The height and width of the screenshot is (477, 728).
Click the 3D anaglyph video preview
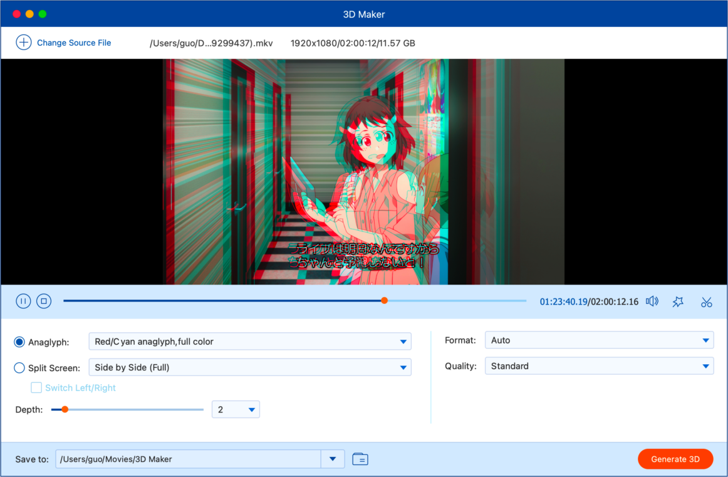364,171
